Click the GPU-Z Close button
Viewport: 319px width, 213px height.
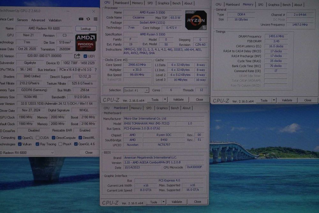pos(89,153)
